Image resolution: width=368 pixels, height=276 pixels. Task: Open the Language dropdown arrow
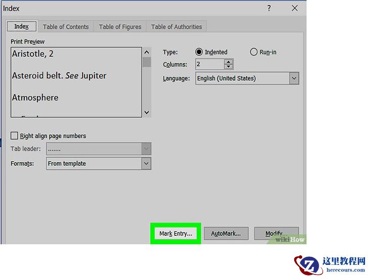coord(294,78)
